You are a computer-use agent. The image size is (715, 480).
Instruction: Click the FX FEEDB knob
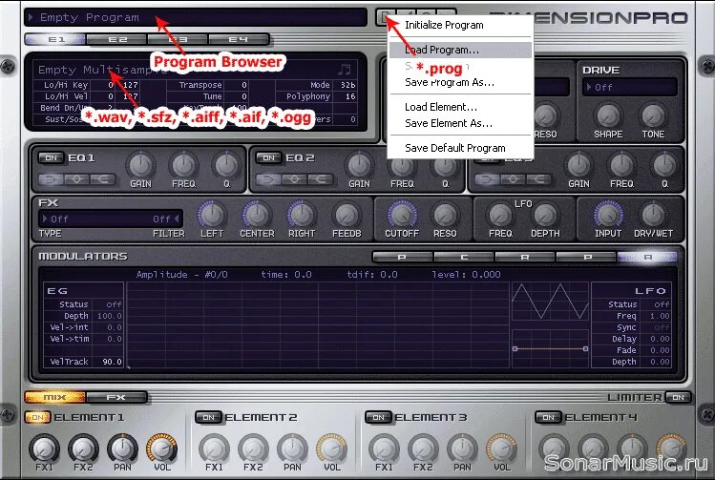coord(347,215)
